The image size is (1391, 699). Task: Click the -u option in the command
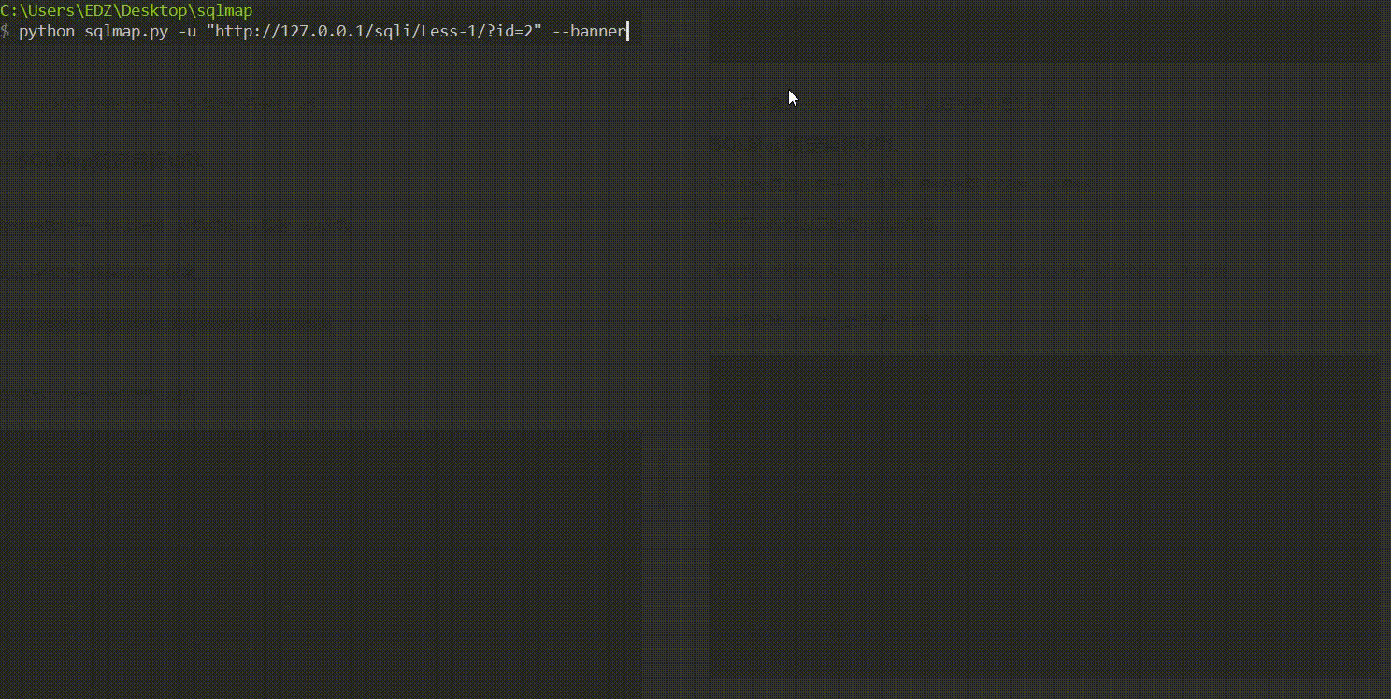(187, 32)
